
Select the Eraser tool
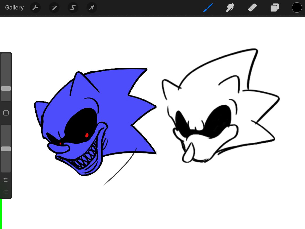[252, 8]
